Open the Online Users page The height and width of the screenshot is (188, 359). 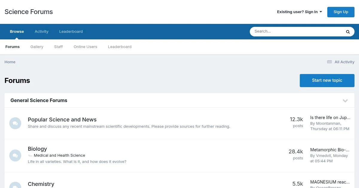tap(85, 47)
